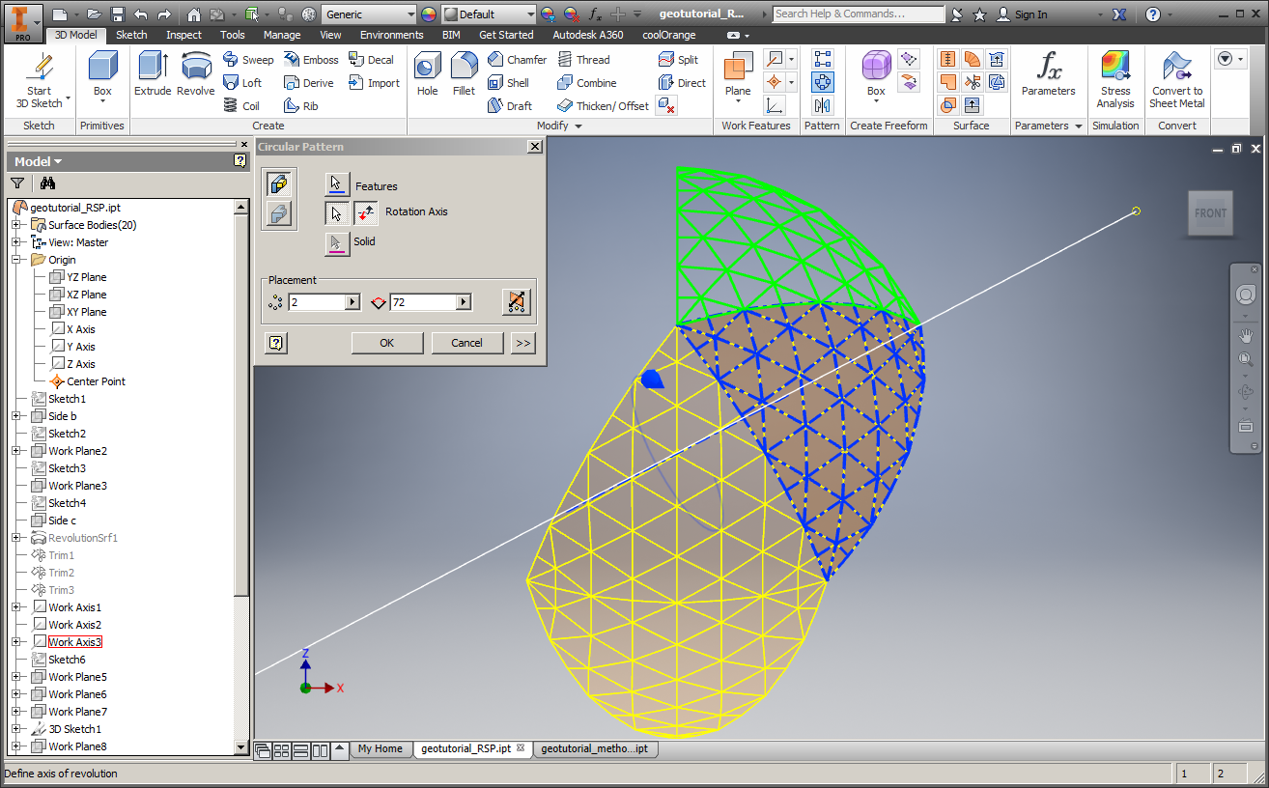The image size is (1269, 788).
Task: Select the Chamfer tool
Action: [x=517, y=60]
